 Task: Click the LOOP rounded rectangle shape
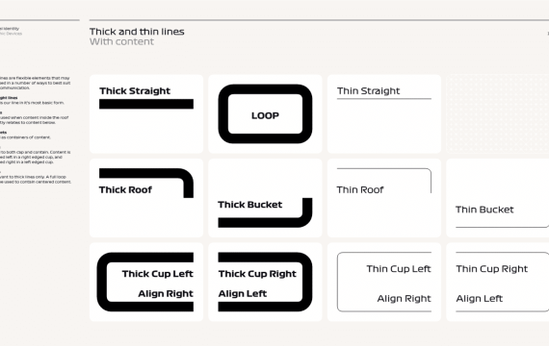265,114
